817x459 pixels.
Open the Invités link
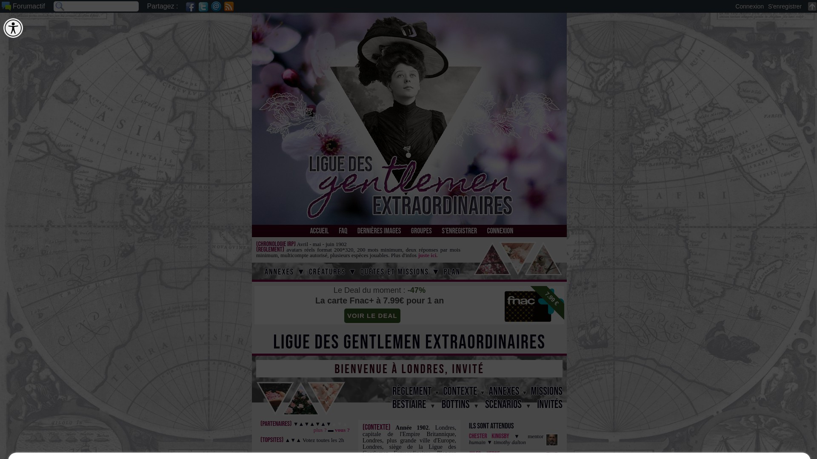[549, 404]
